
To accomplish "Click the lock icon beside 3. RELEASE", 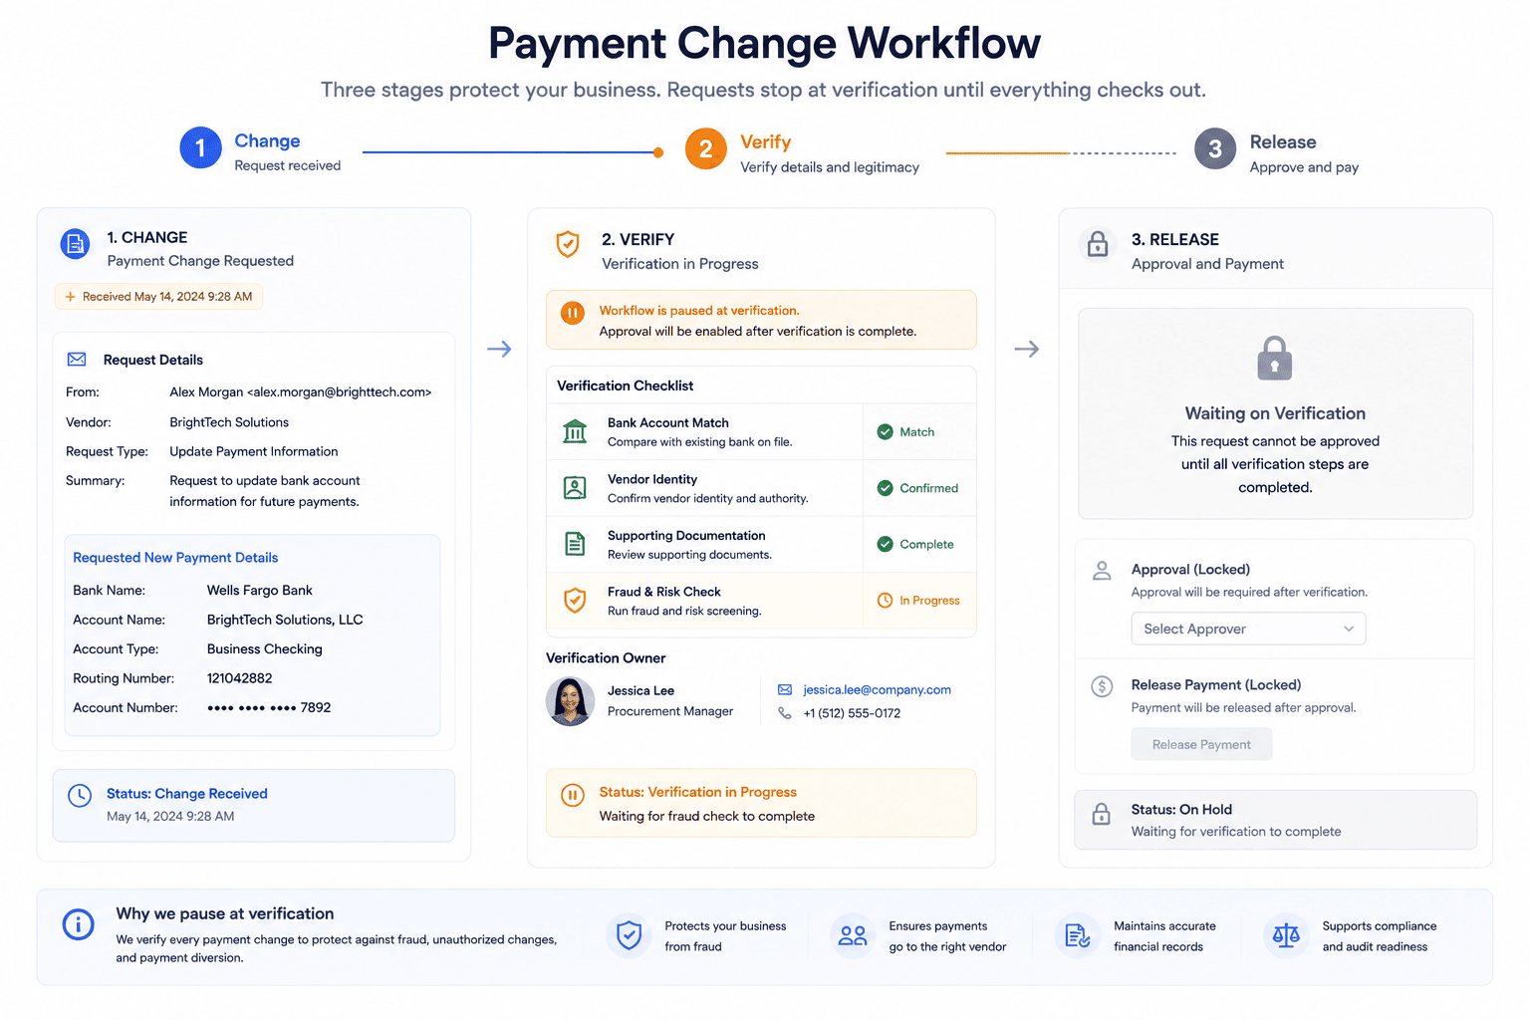I will (x=1098, y=244).
